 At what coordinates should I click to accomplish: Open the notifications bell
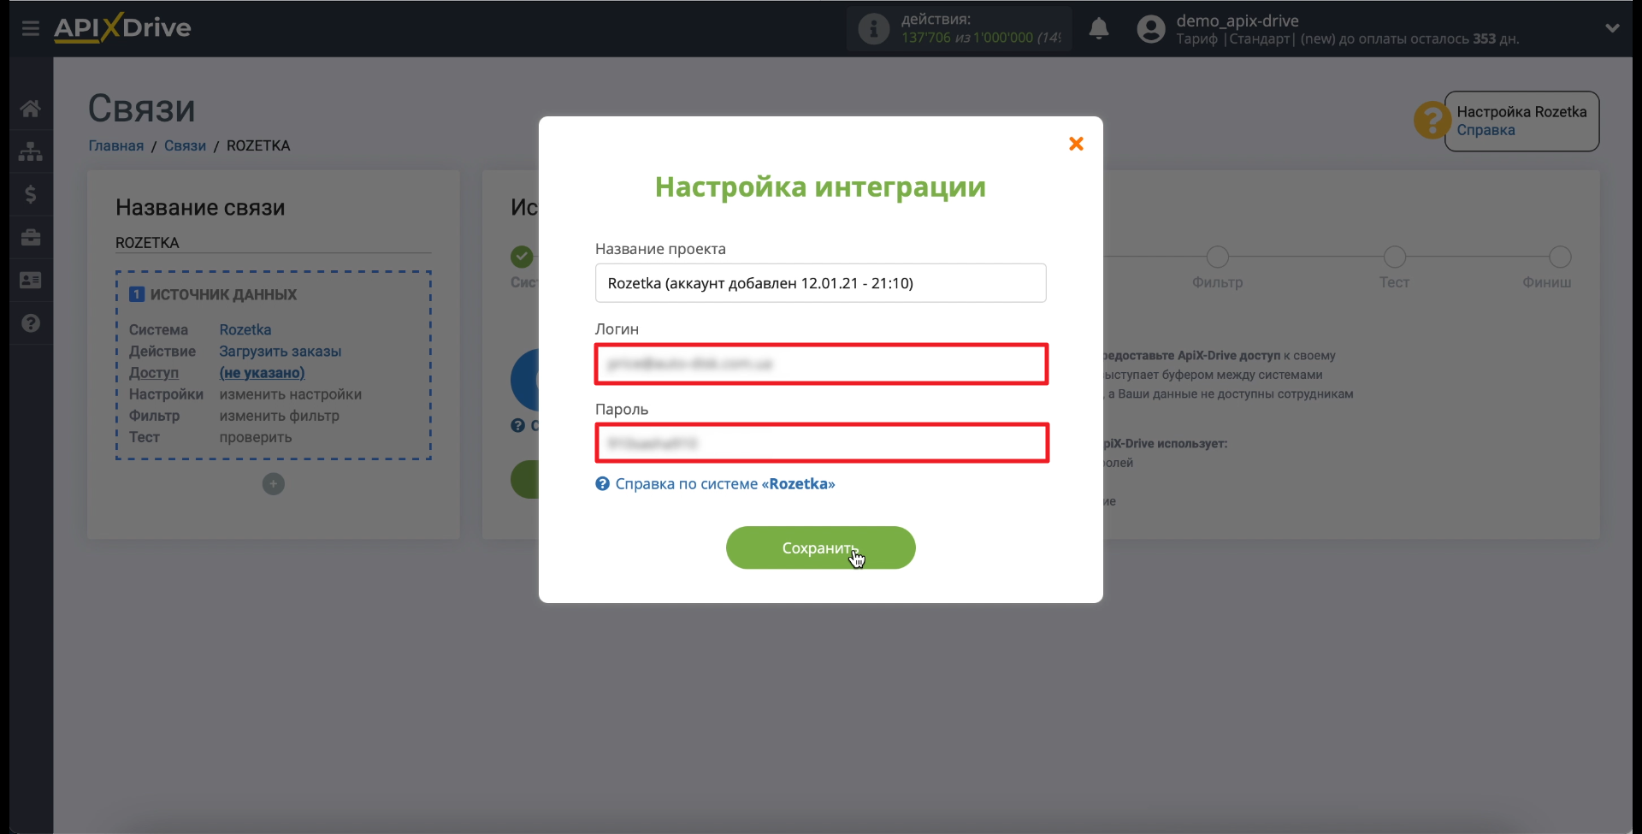coord(1099,28)
